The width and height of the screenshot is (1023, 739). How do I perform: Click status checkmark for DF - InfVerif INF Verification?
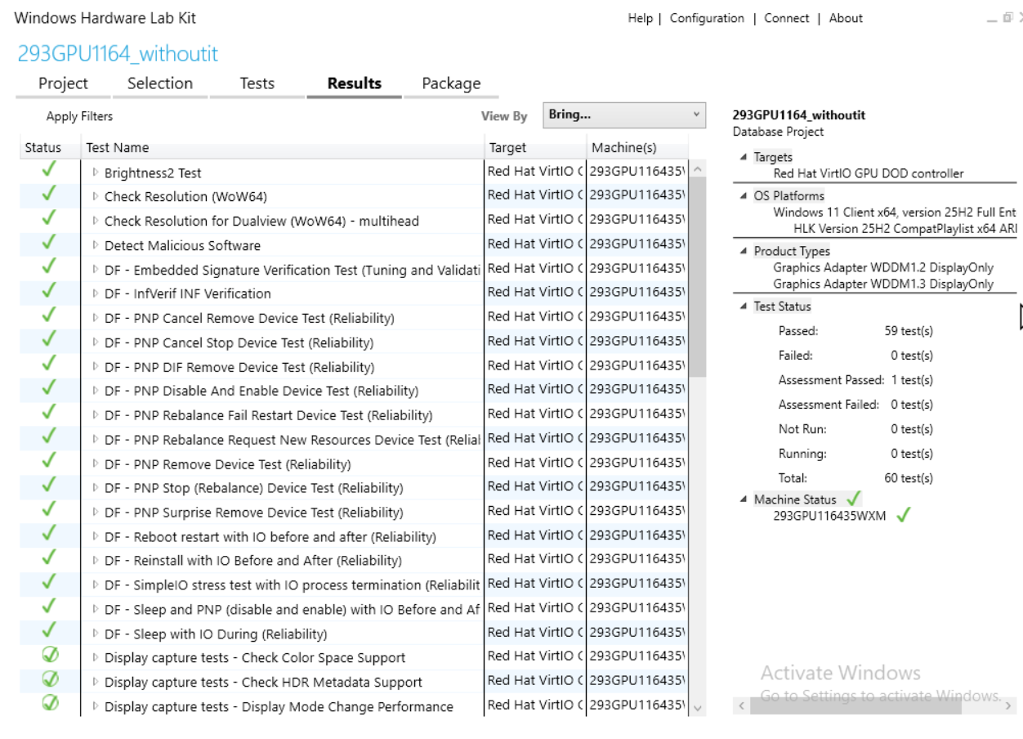pyautogui.click(x=48, y=291)
